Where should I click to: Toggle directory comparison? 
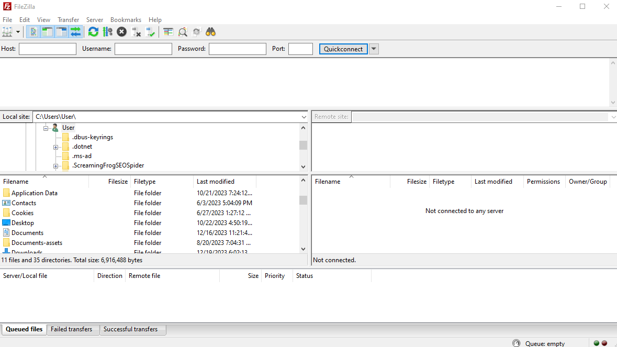(182, 32)
